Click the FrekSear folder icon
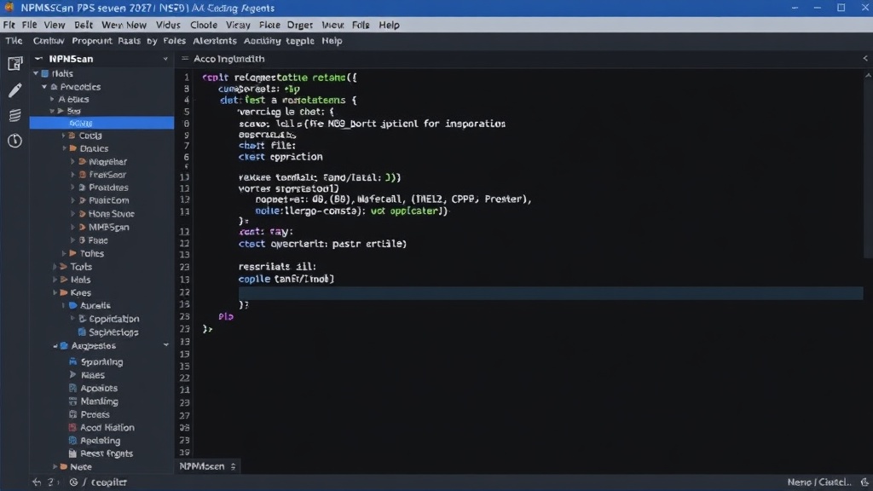 (x=83, y=175)
